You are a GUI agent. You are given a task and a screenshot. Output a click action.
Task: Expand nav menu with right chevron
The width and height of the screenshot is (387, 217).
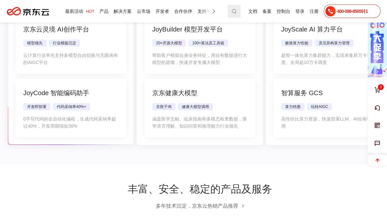click(x=213, y=11)
